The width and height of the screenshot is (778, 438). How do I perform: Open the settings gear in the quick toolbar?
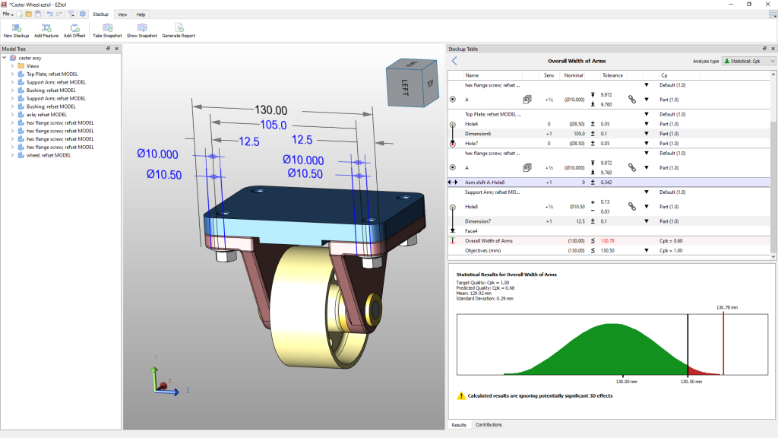click(84, 14)
